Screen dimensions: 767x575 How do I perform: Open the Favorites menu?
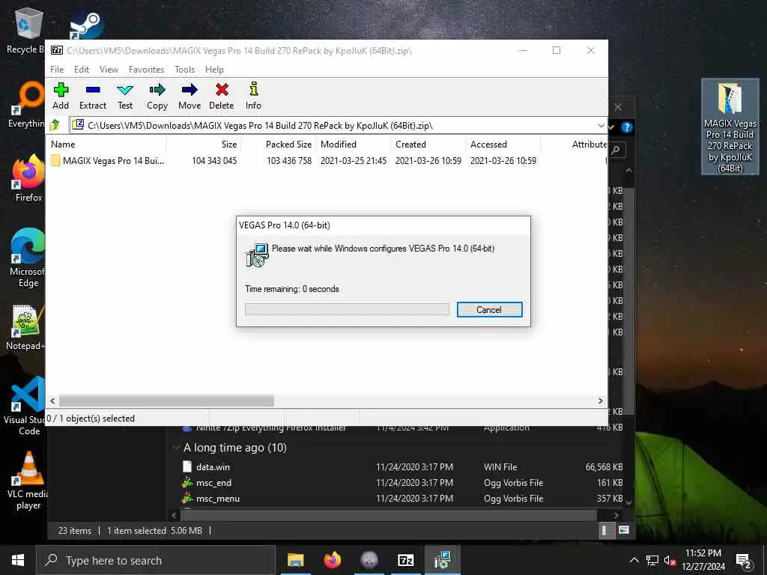[x=146, y=70]
